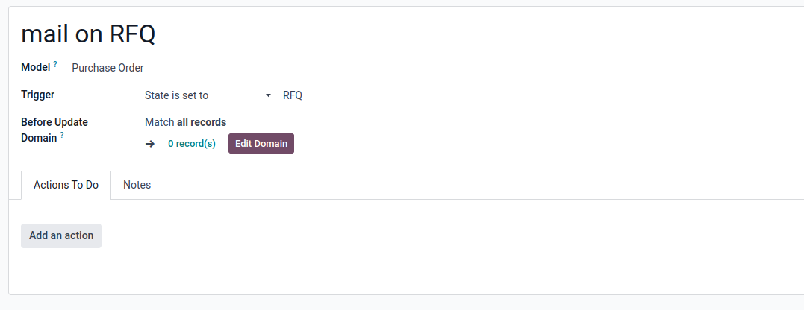Click the arrow icon beside 0 record(s)
The image size is (804, 310).
[x=150, y=144]
